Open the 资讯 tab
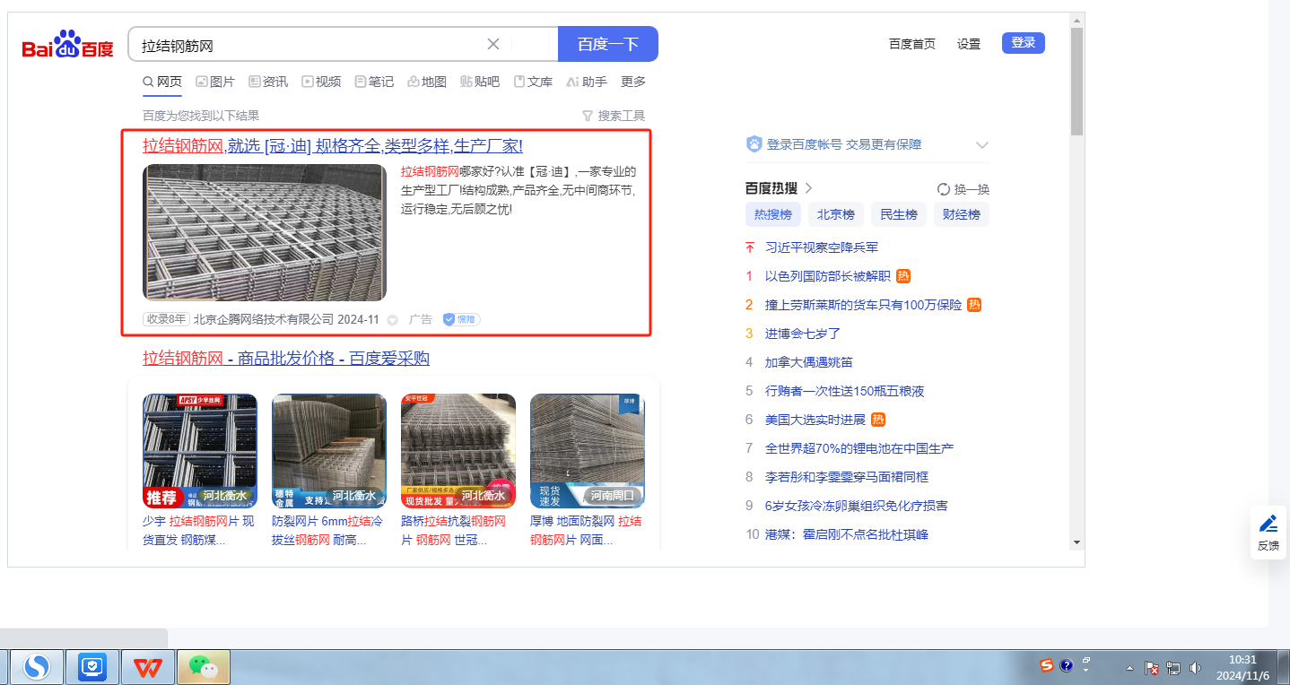 pyautogui.click(x=268, y=82)
